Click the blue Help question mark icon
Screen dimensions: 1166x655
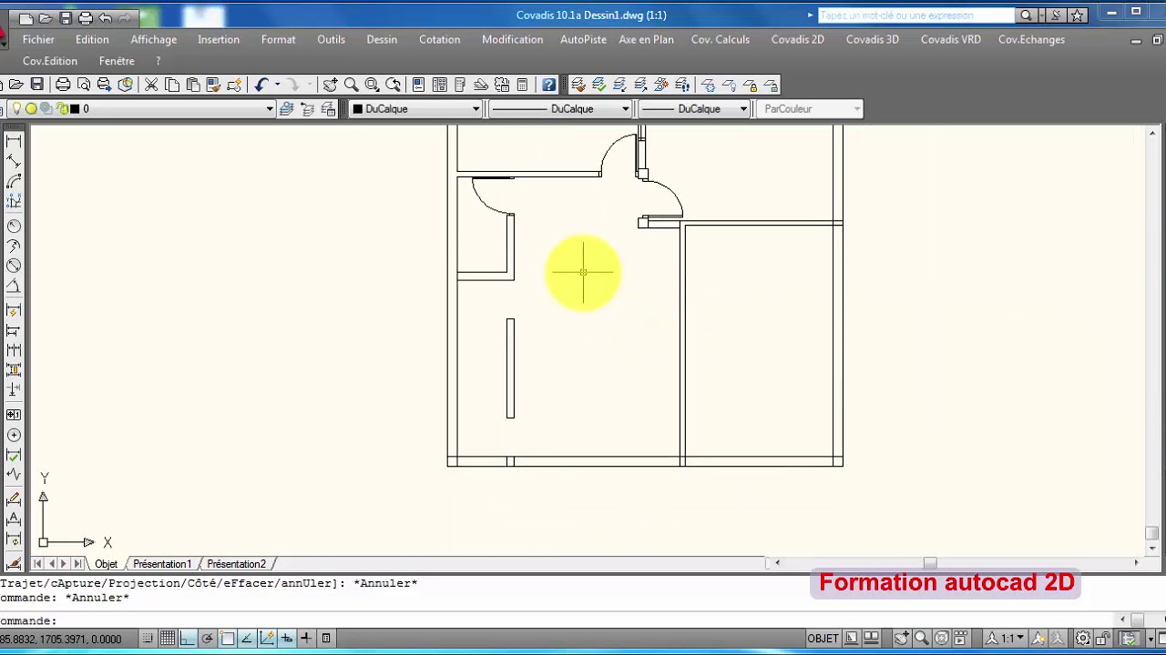548,85
